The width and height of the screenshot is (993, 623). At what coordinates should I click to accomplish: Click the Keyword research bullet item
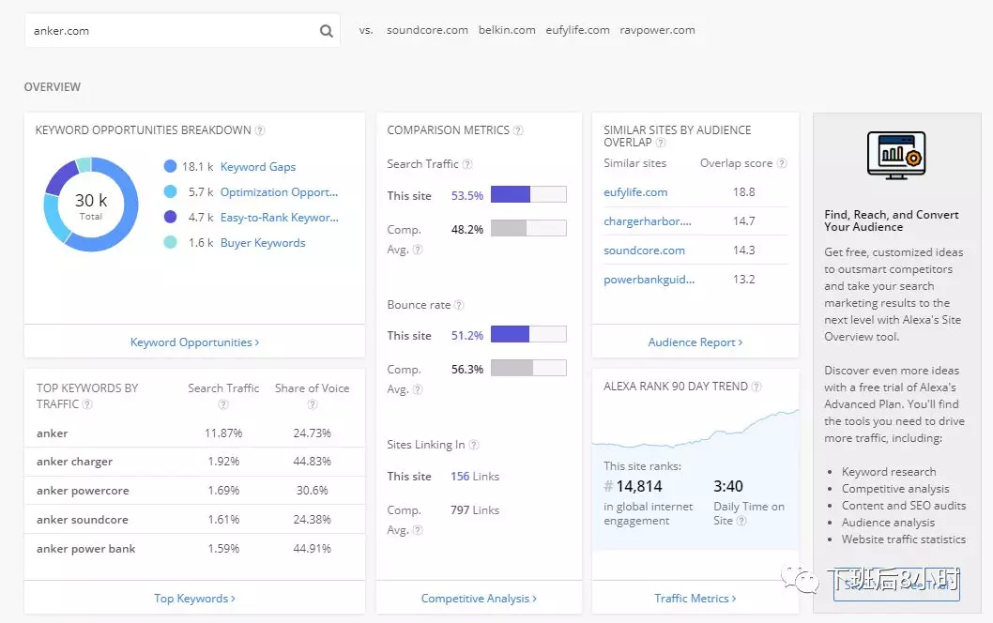889,472
